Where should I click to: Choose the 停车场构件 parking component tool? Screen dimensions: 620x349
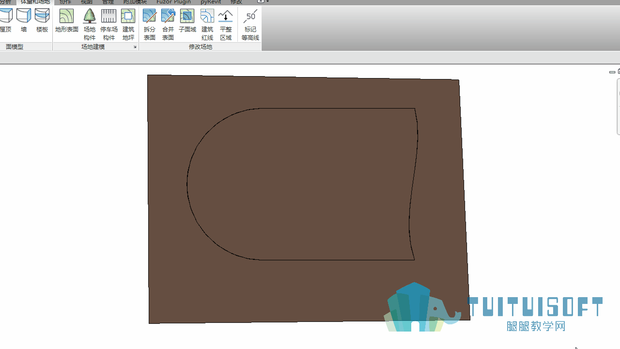(x=108, y=24)
